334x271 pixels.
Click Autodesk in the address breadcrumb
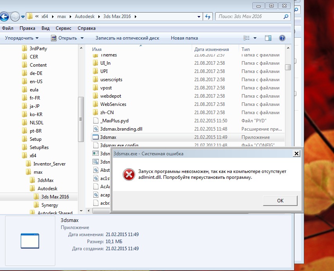(85, 16)
